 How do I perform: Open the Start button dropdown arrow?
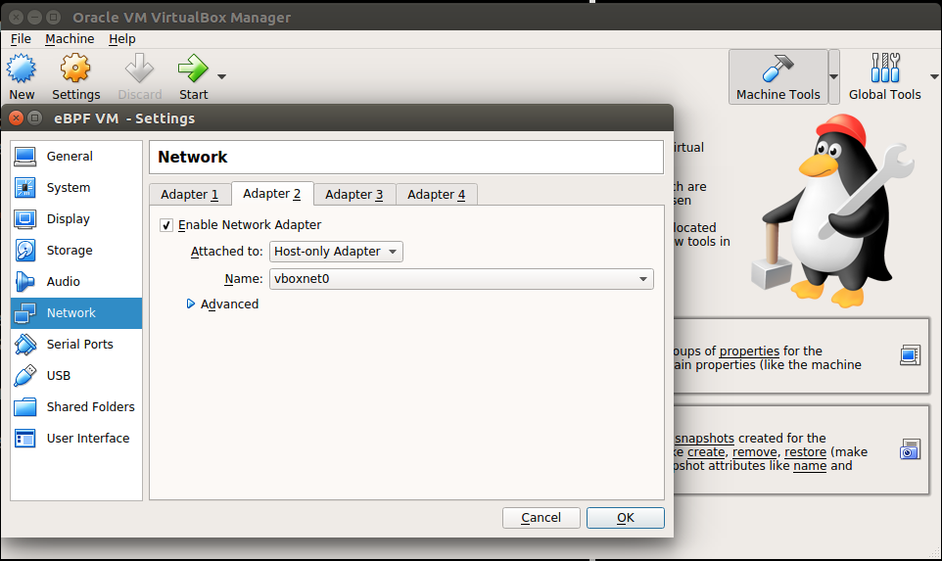click(x=221, y=77)
